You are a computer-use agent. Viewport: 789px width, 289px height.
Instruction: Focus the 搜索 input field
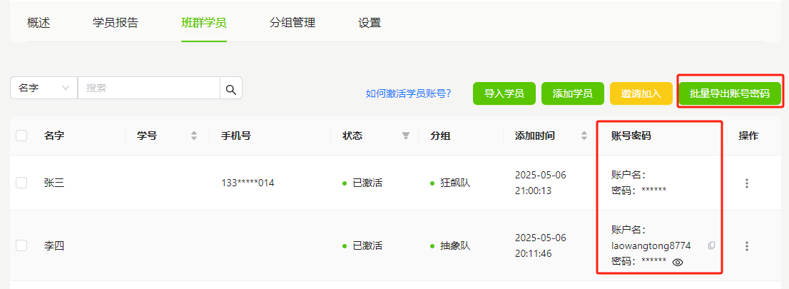149,88
